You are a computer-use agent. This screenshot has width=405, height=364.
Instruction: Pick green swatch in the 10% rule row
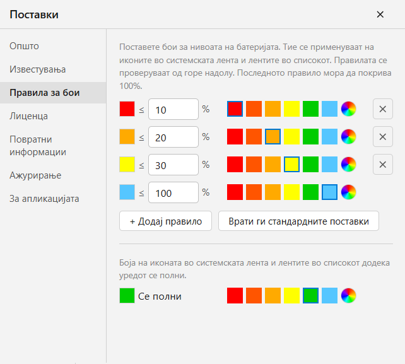pyautogui.click(x=311, y=109)
